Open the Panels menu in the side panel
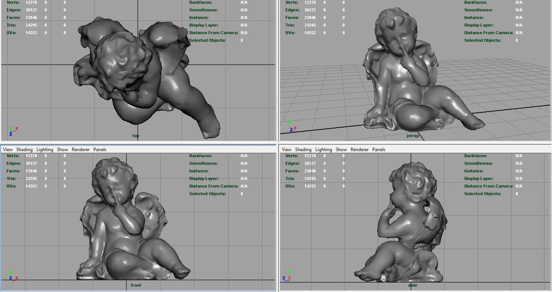The height and width of the screenshot is (292, 552). point(379,150)
